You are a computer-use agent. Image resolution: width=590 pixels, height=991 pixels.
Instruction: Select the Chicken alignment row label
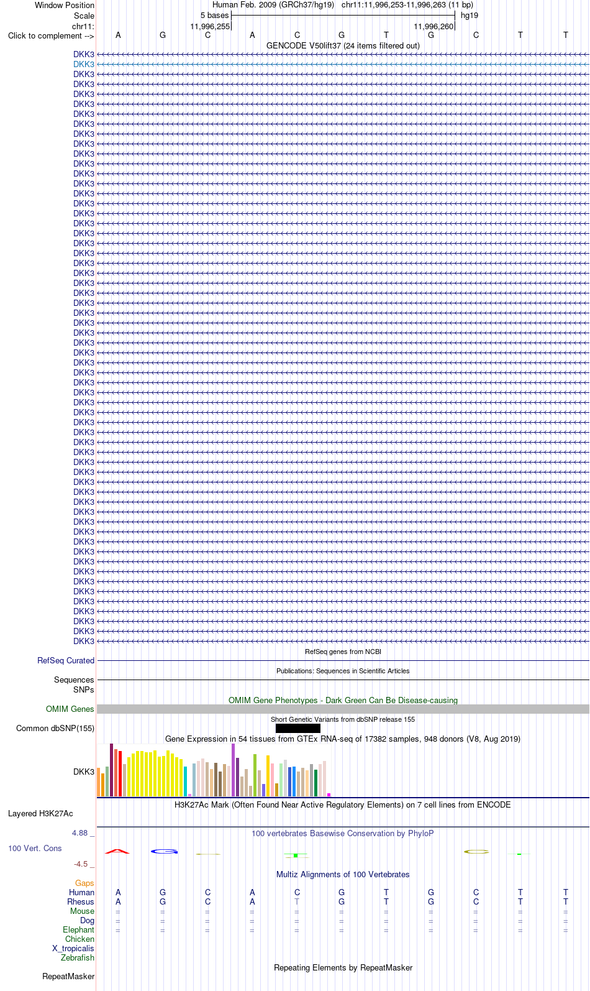[x=79, y=939]
